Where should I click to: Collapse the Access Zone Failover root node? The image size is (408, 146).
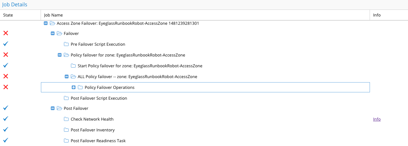pyautogui.click(x=46, y=23)
